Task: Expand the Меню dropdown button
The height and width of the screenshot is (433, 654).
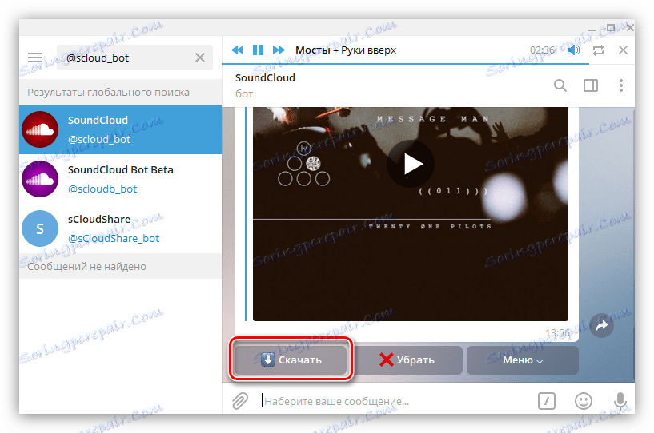Action: (523, 360)
